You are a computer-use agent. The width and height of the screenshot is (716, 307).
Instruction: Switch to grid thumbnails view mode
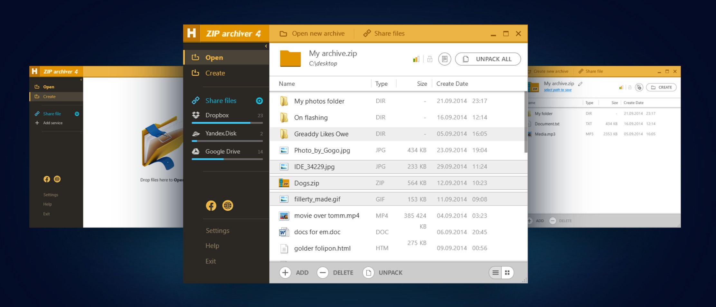(507, 273)
